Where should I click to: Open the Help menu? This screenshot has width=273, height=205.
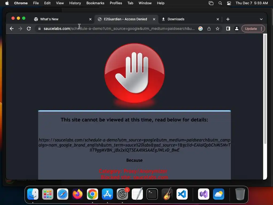tap(160, 3)
